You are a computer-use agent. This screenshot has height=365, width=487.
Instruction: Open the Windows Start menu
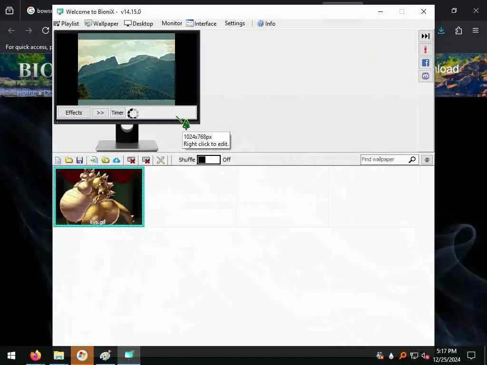pos(11,355)
